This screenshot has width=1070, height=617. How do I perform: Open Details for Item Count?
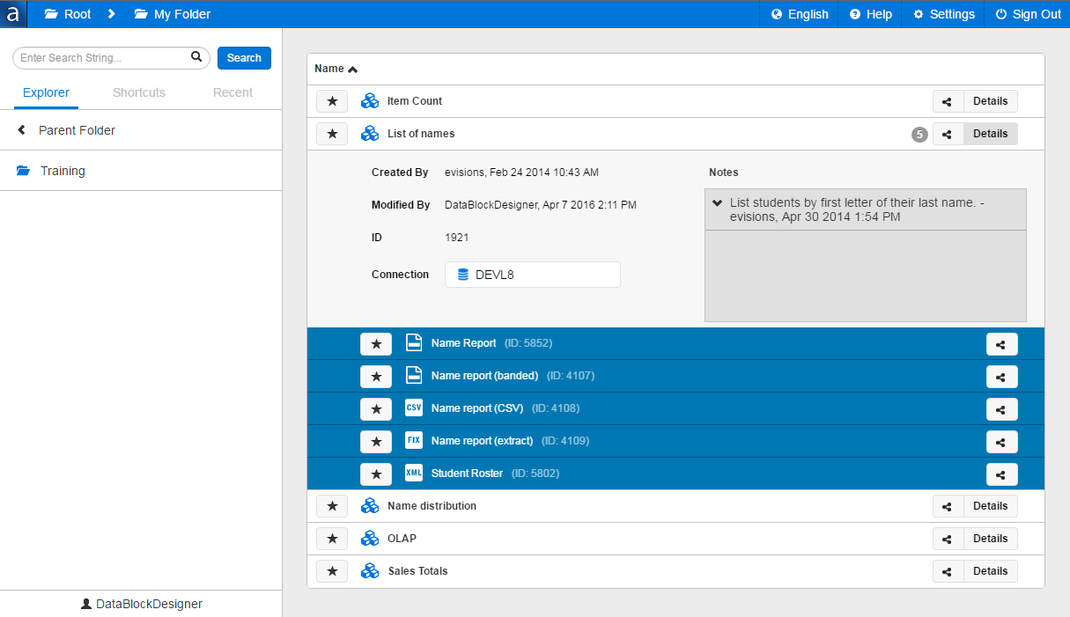[991, 101]
